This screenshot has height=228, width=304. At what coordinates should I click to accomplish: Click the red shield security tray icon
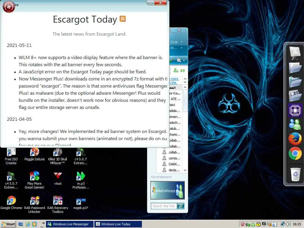(243, 224)
